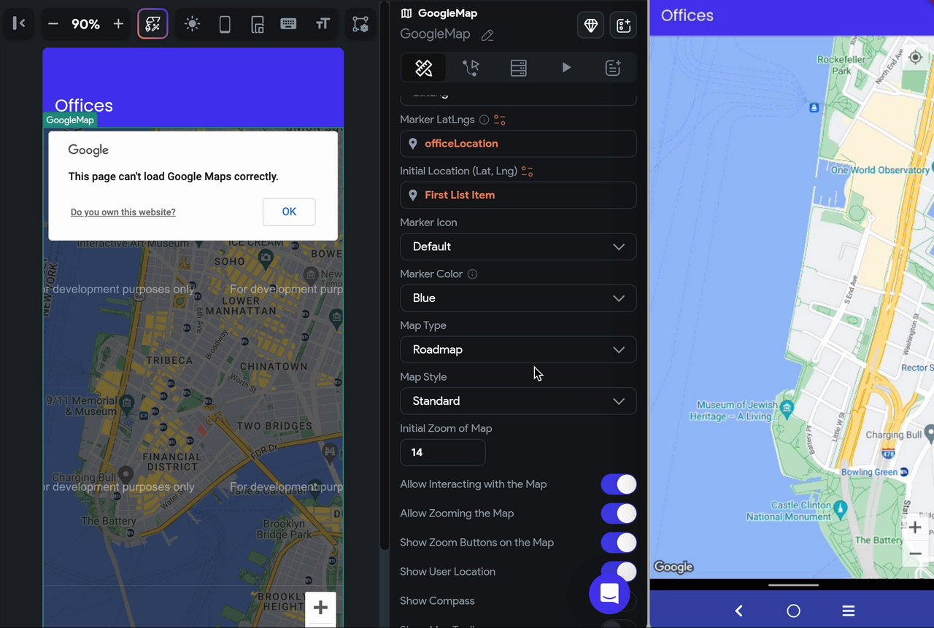Click the Charging Bull label on preview map
Image resolution: width=934 pixels, height=628 pixels.
[894, 435]
